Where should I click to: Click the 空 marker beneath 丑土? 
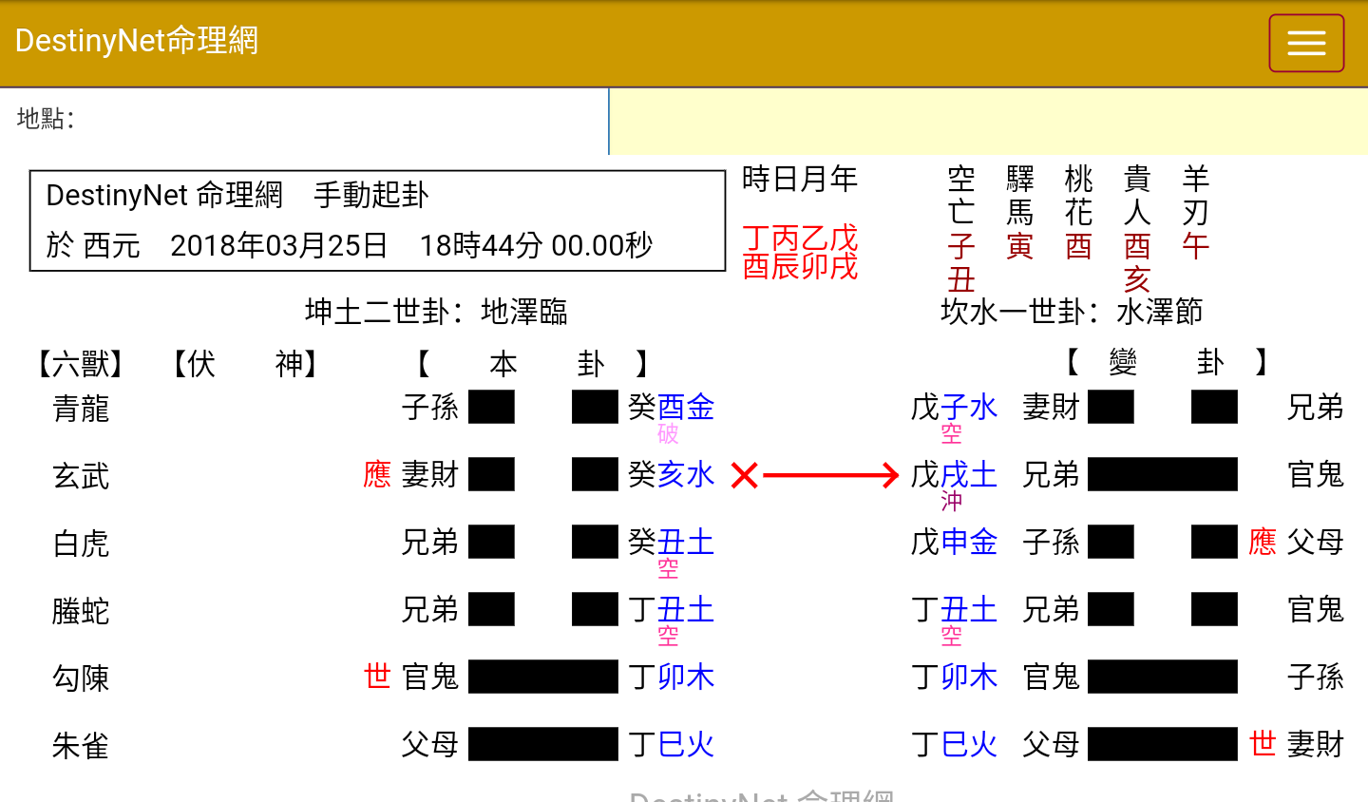coord(668,568)
